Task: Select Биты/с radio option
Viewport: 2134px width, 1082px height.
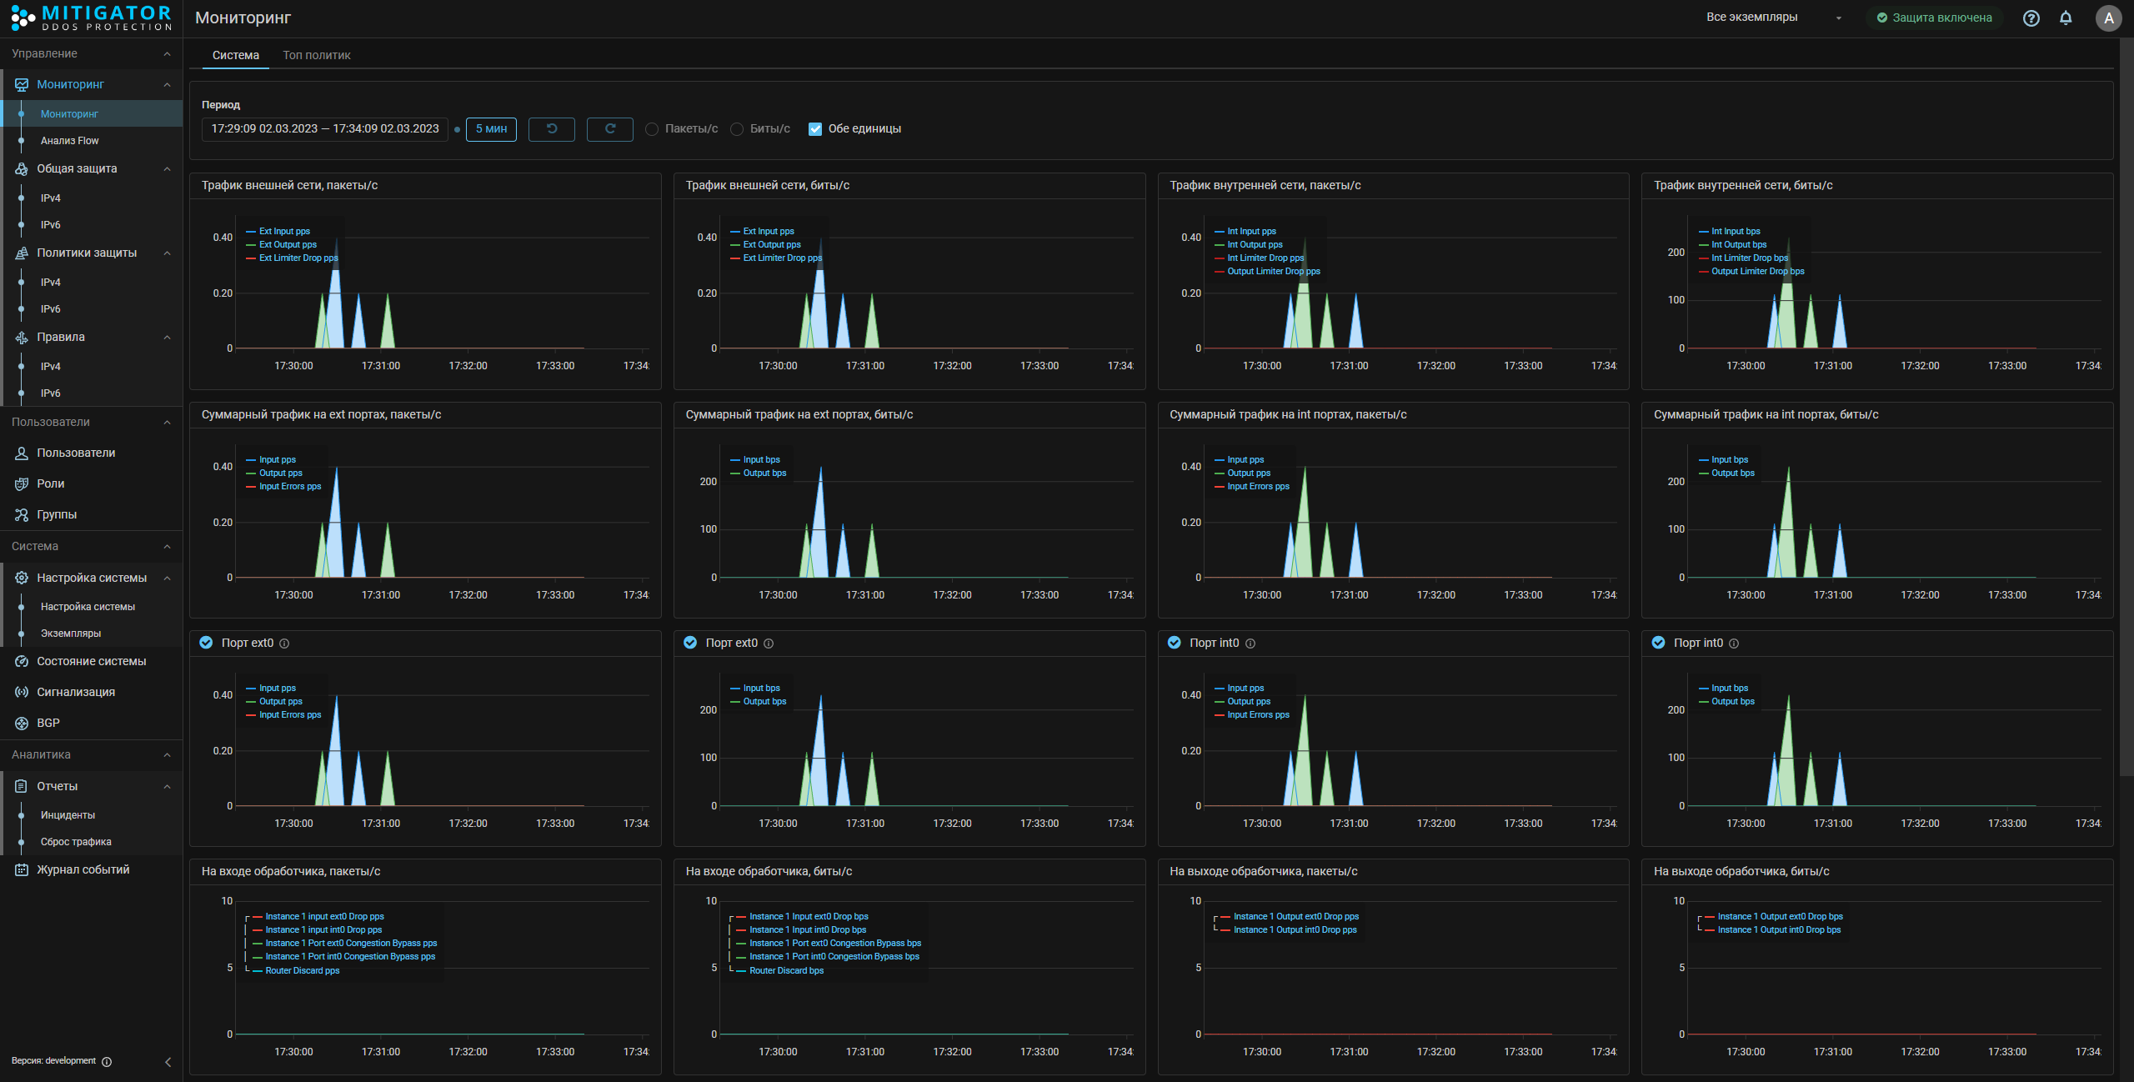Action: [737, 129]
